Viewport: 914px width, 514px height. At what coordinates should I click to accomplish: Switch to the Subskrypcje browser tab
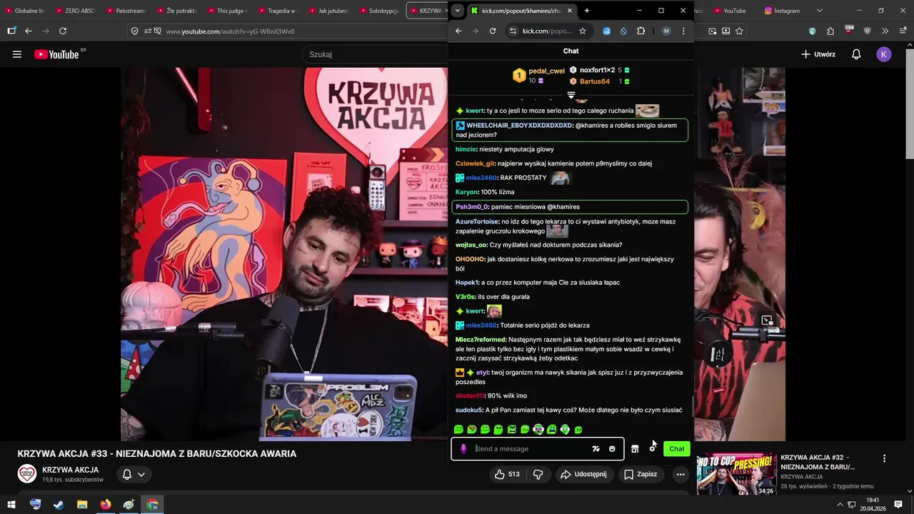pyautogui.click(x=380, y=11)
